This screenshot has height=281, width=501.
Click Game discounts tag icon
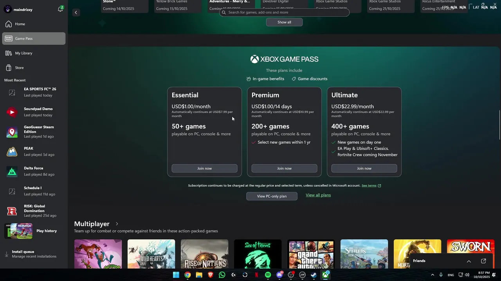[x=294, y=79]
